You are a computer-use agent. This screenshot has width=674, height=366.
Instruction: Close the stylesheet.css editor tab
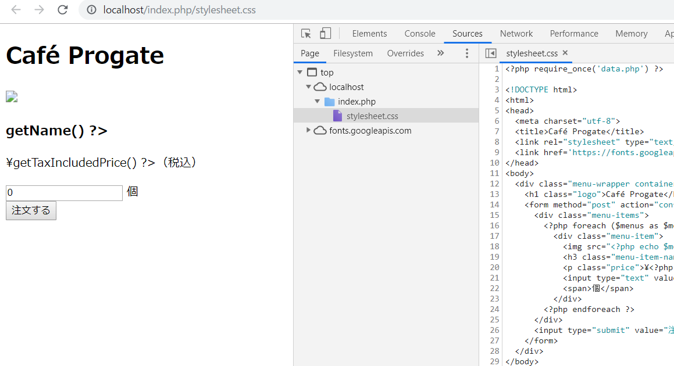click(565, 53)
